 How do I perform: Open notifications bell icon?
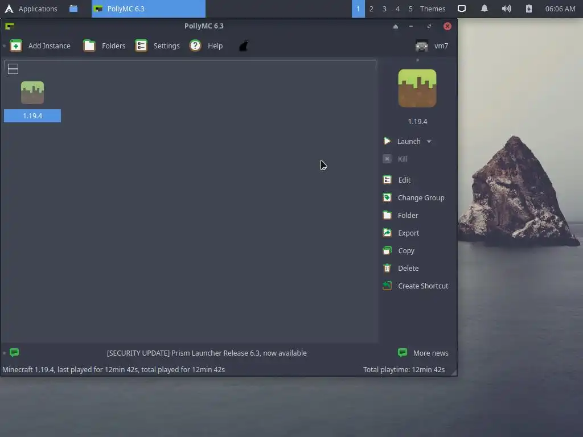(485, 9)
